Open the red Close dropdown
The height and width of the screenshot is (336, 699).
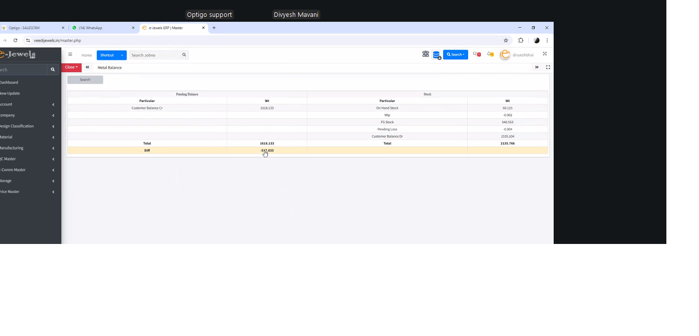pos(71,67)
